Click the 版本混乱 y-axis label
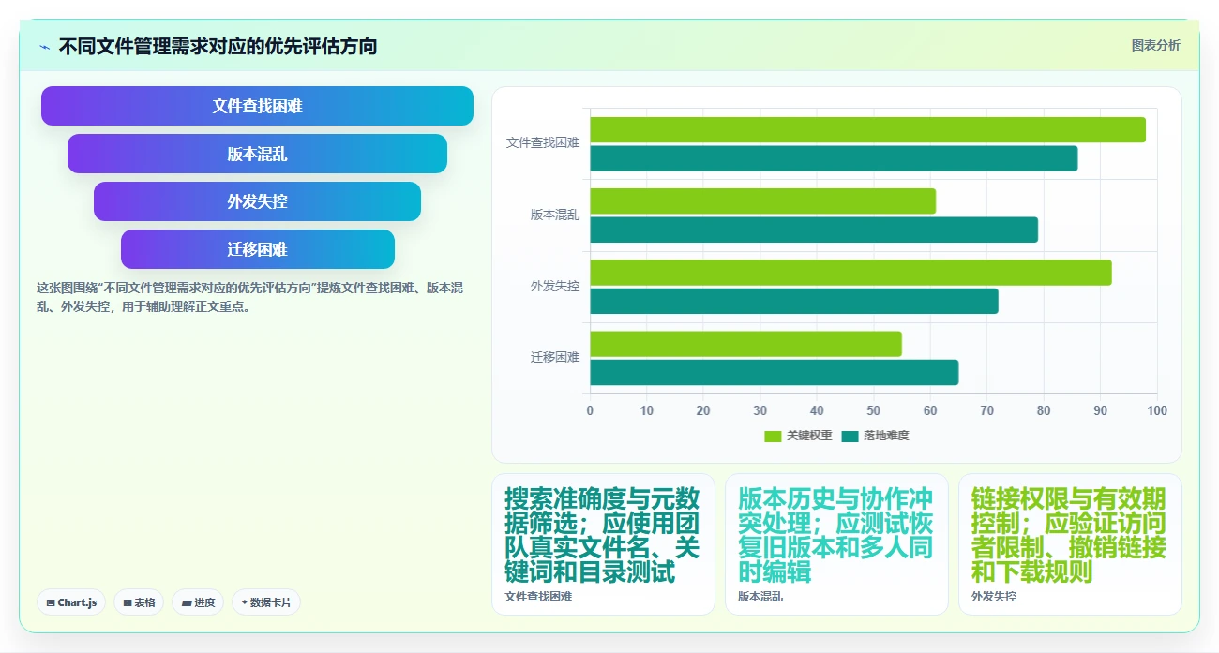The height and width of the screenshot is (653, 1219). click(555, 215)
